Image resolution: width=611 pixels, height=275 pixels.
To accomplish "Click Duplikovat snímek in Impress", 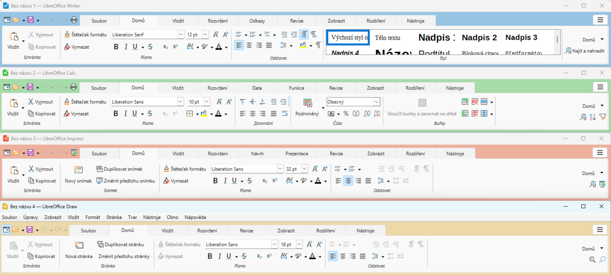I will (x=119, y=169).
